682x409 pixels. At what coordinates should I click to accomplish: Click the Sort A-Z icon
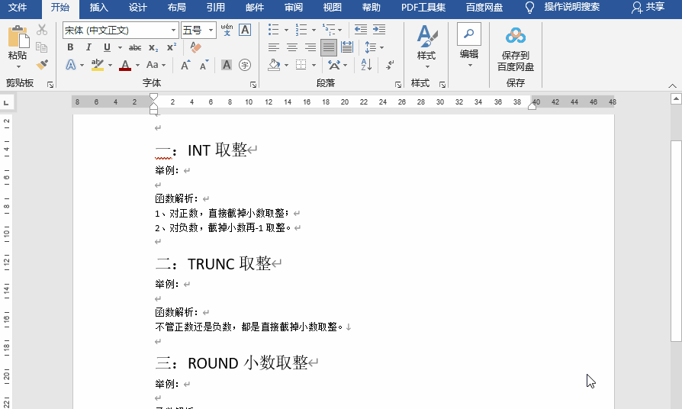(366, 65)
